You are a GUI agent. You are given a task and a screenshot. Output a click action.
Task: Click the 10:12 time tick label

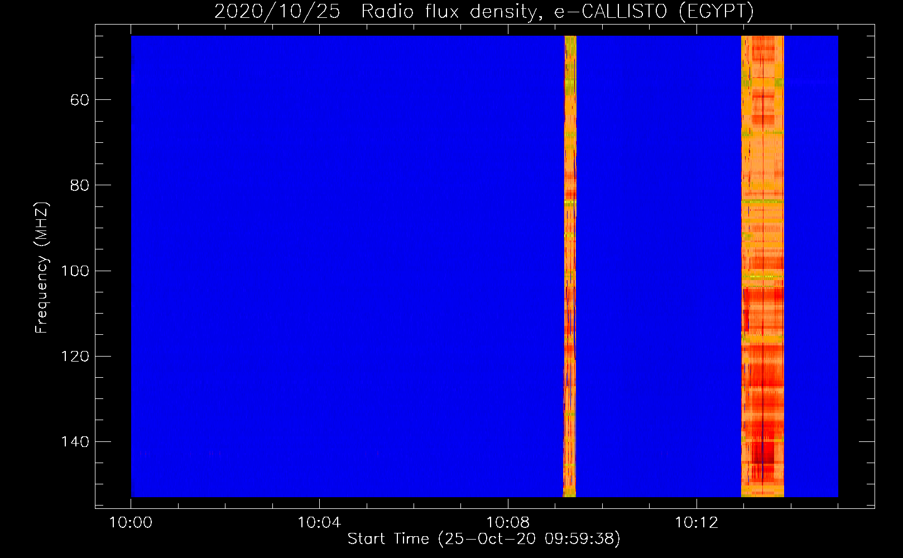(x=697, y=523)
